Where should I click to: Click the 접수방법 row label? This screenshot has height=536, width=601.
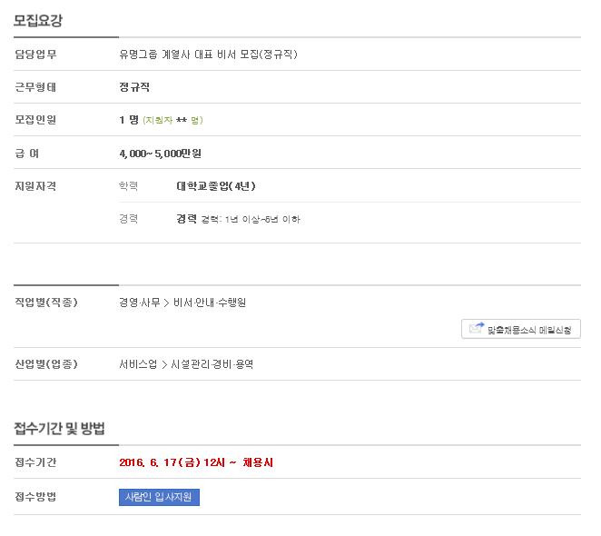point(36,497)
